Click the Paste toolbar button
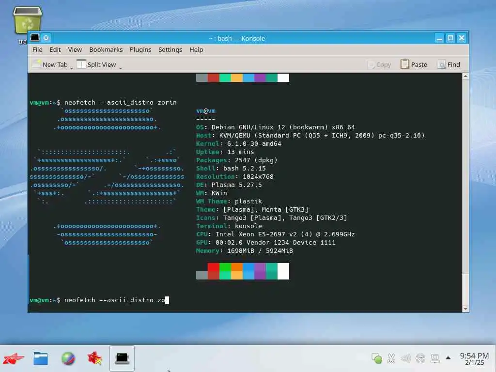Screen dimensions: 496x372 click(x=414, y=64)
